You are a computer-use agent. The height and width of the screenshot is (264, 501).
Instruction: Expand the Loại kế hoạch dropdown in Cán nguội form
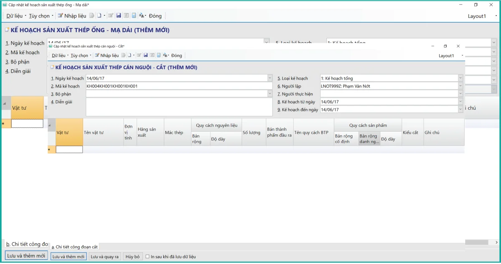(x=460, y=78)
